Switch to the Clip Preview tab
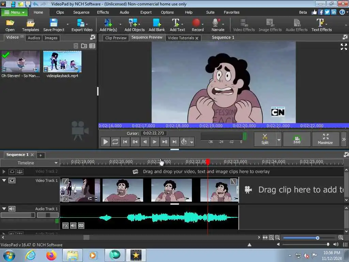The width and height of the screenshot is (349, 262). point(116,38)
